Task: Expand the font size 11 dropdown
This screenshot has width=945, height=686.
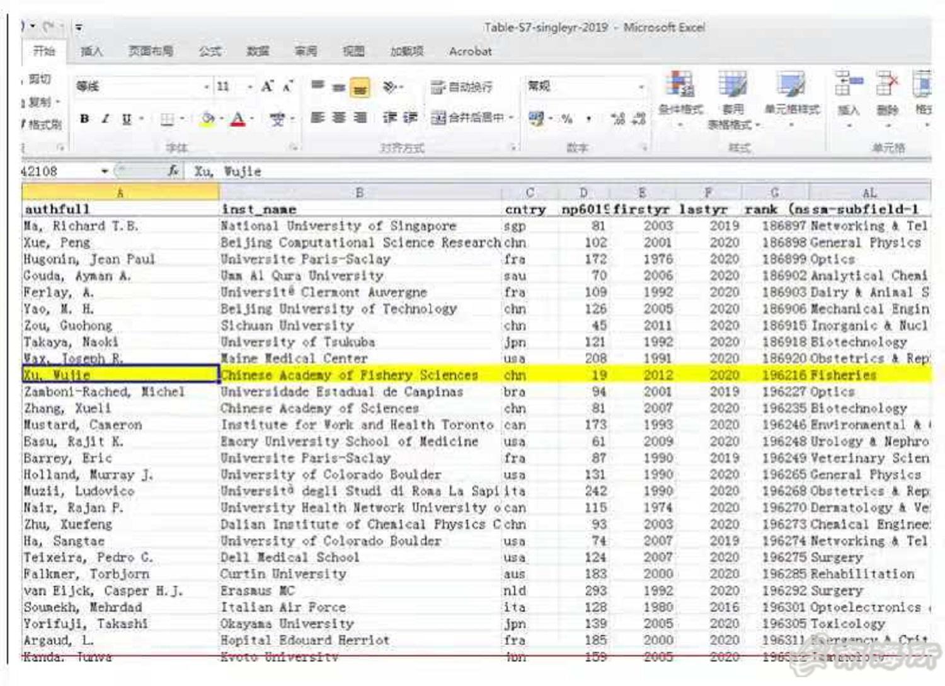Action: click(250, 87)
